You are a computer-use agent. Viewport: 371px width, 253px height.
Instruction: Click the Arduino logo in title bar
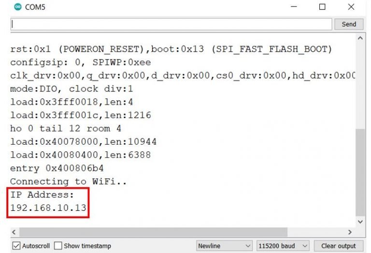coord(17,7)
